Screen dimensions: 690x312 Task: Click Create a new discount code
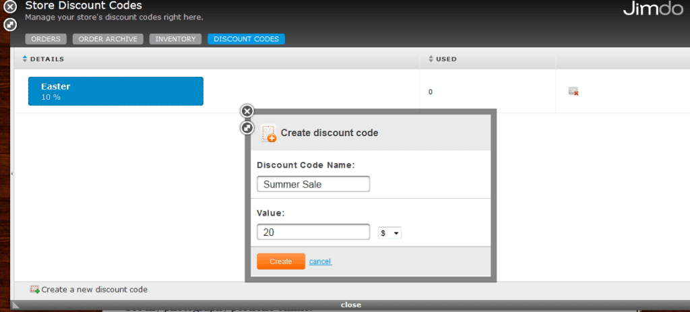88,290
